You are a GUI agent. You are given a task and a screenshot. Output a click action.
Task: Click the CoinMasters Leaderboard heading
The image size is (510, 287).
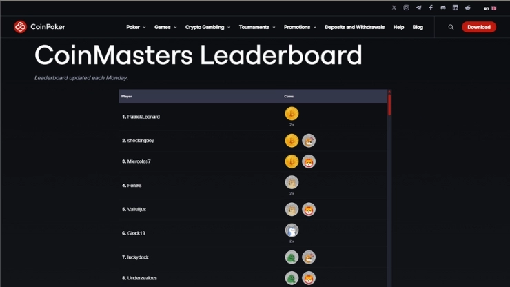[x=198, y=55]
